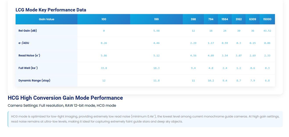Image resolution: width=289 pixels, height=137 pixels.
Task: Click the Read Noise row label
Action: [x=29, y=55]
